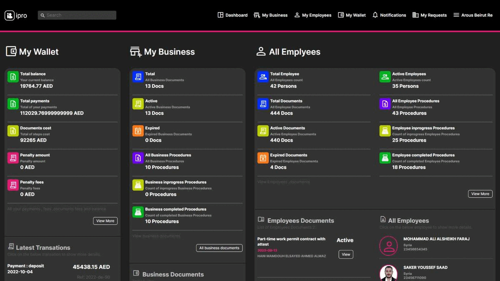Click the green Active Employees icon
500x281 pixels.
pos(385,77)
